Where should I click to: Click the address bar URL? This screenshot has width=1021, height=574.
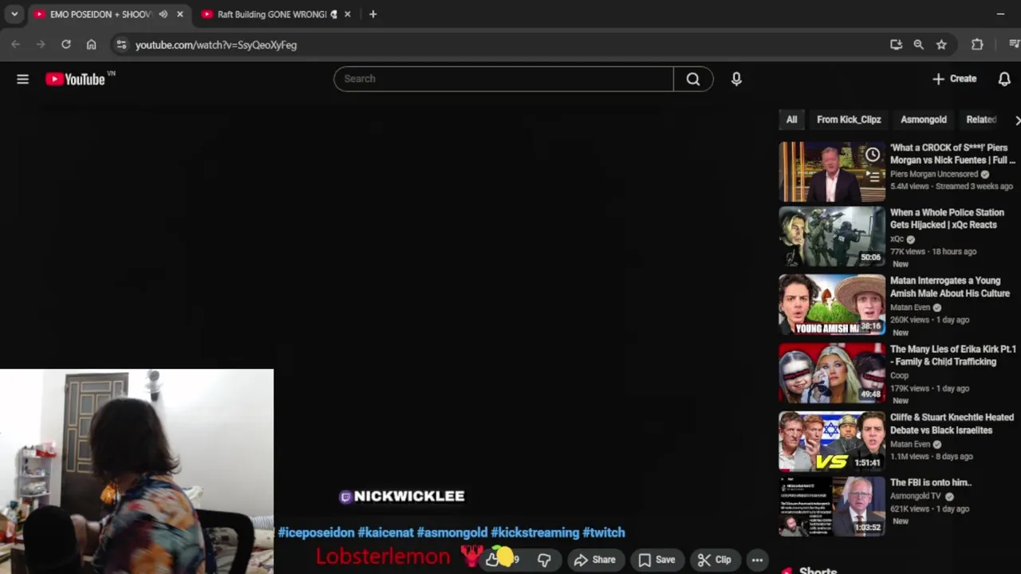[216, 45]
